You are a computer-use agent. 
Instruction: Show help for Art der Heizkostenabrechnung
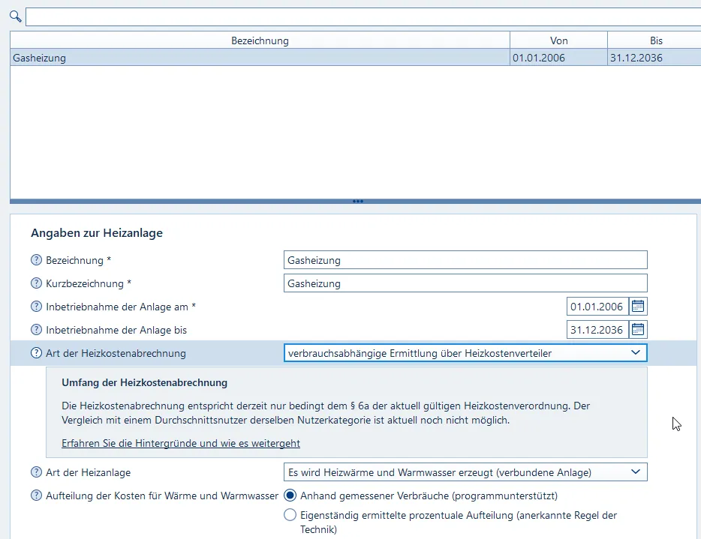[x=36, y=353]
